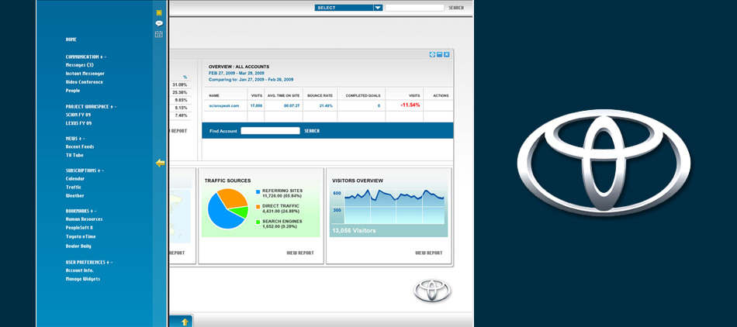Go to Home in the sidebar
Viewport: 737px width, 327px height.
[x=71, y=39]
